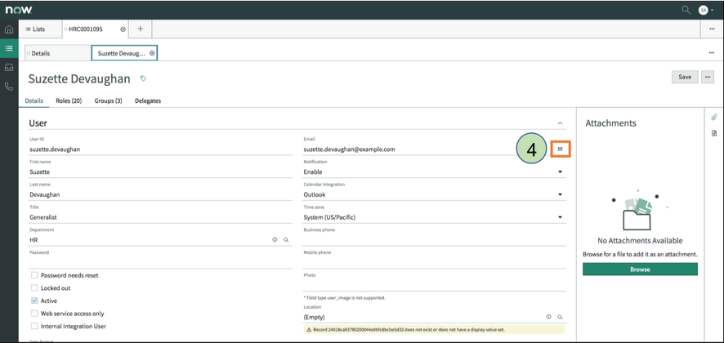This screenshot has width=724, height=343.
Task: Click the send email envelope icon
Action: pyautogui.click(x=561, y=149)
